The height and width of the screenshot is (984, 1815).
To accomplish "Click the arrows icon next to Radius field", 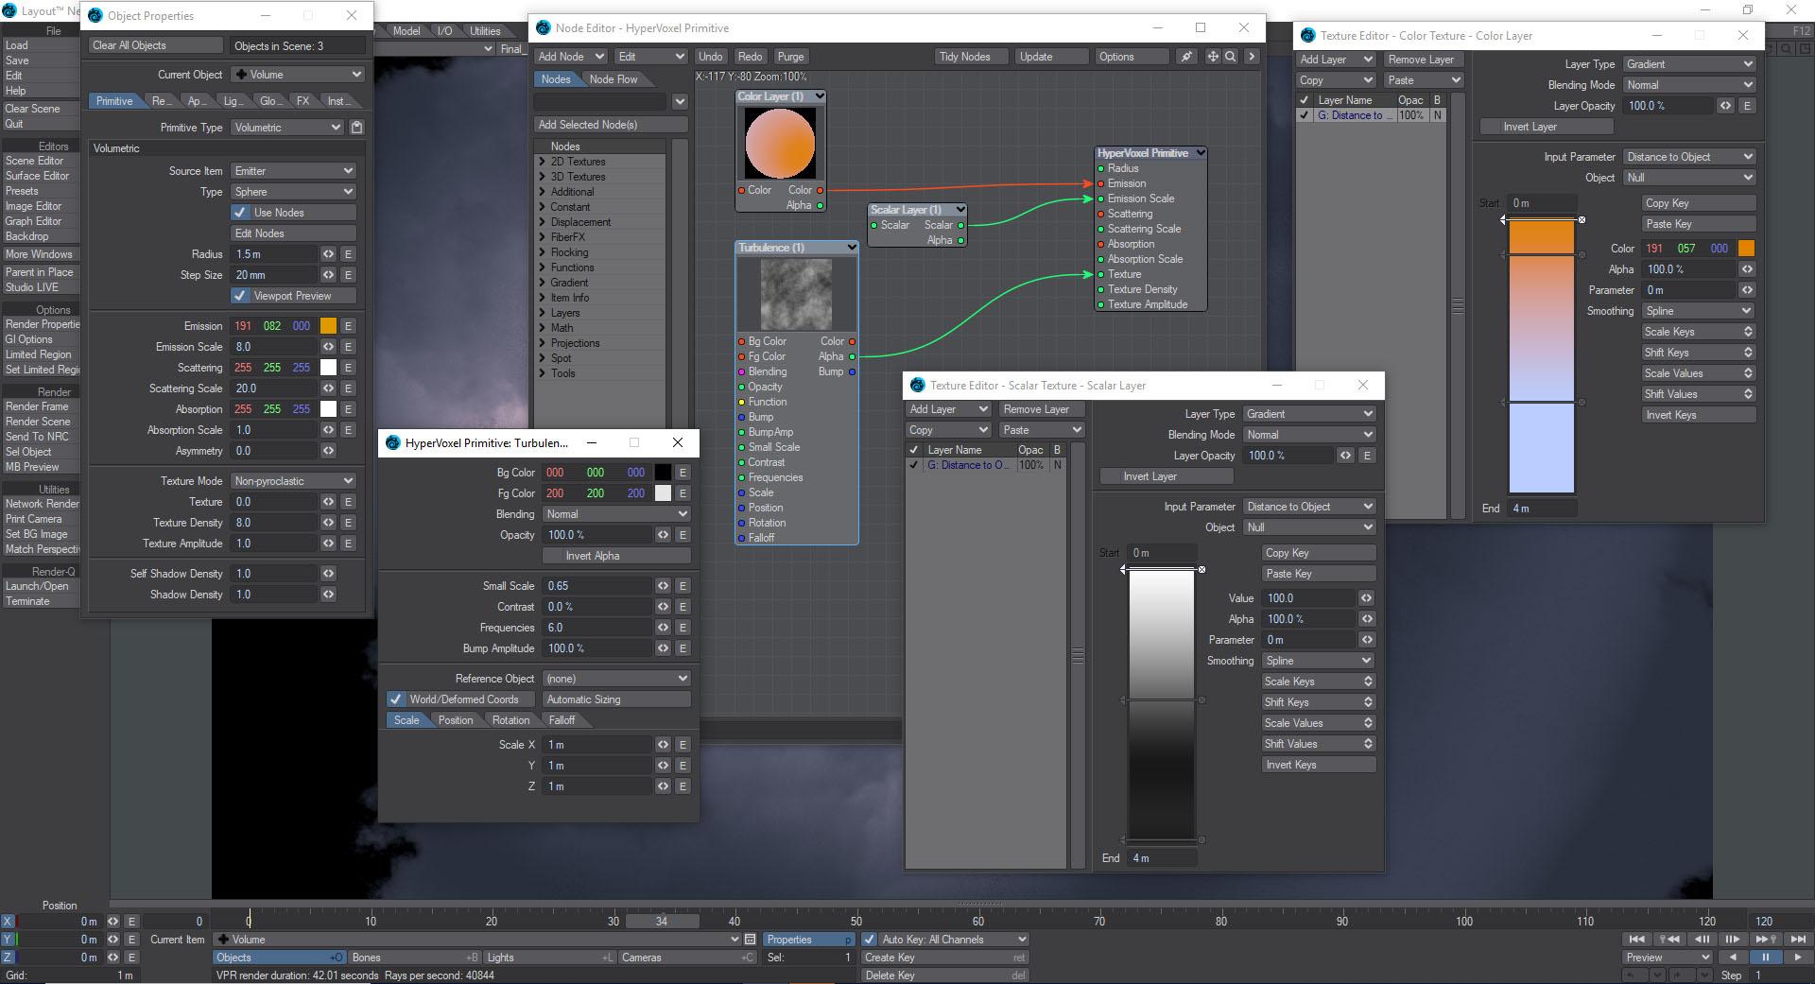I will click(x=328, y=254).
